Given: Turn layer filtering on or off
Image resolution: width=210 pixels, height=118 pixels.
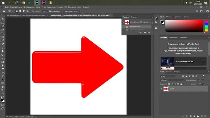Looking at the screenshot, I should point(203,76).
